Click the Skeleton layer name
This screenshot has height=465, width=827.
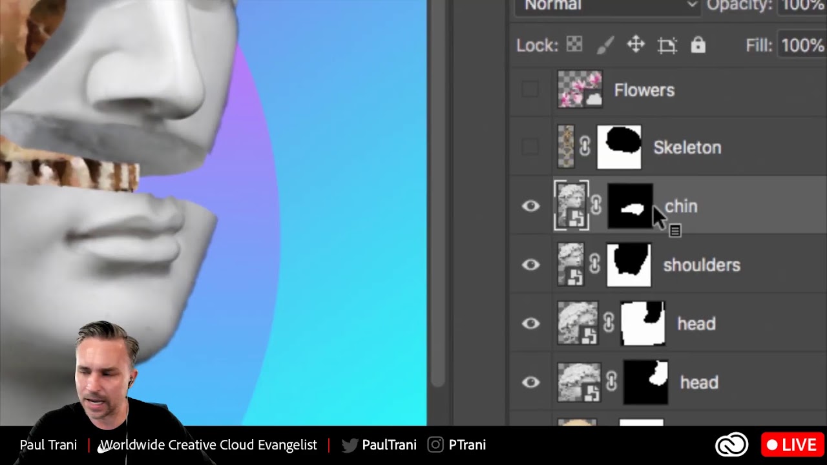coord(687,147)
